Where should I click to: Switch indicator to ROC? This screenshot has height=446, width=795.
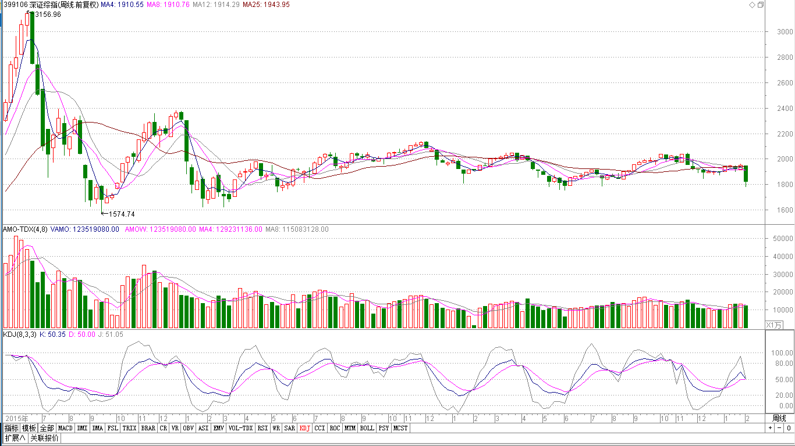[335, 428]
